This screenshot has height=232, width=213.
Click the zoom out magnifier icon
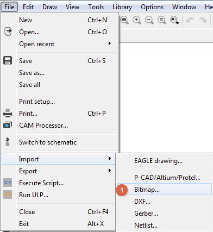(x=149, y=20)
